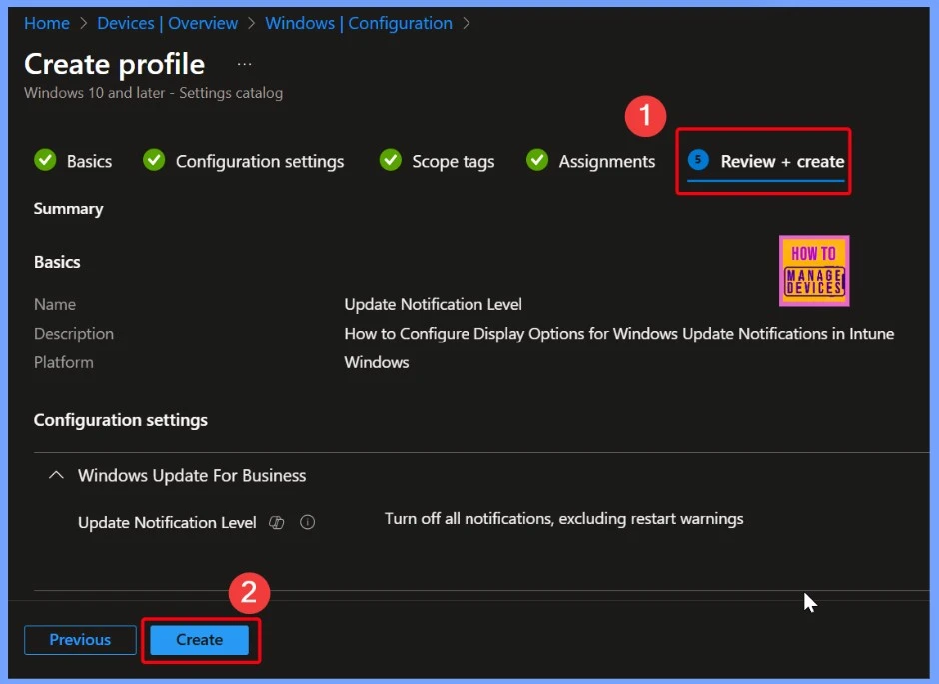The image size is (939, 684).
Task: Open the info icon for Update Notification Level
Action: pyautogui.click(x=308, y=522)
